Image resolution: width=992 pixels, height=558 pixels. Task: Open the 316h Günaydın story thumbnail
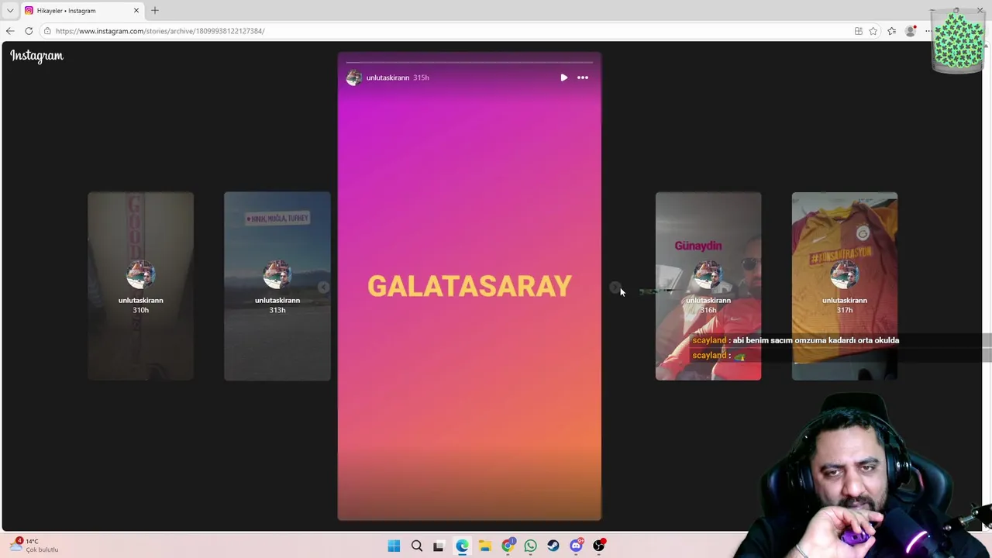coord(708,286)
